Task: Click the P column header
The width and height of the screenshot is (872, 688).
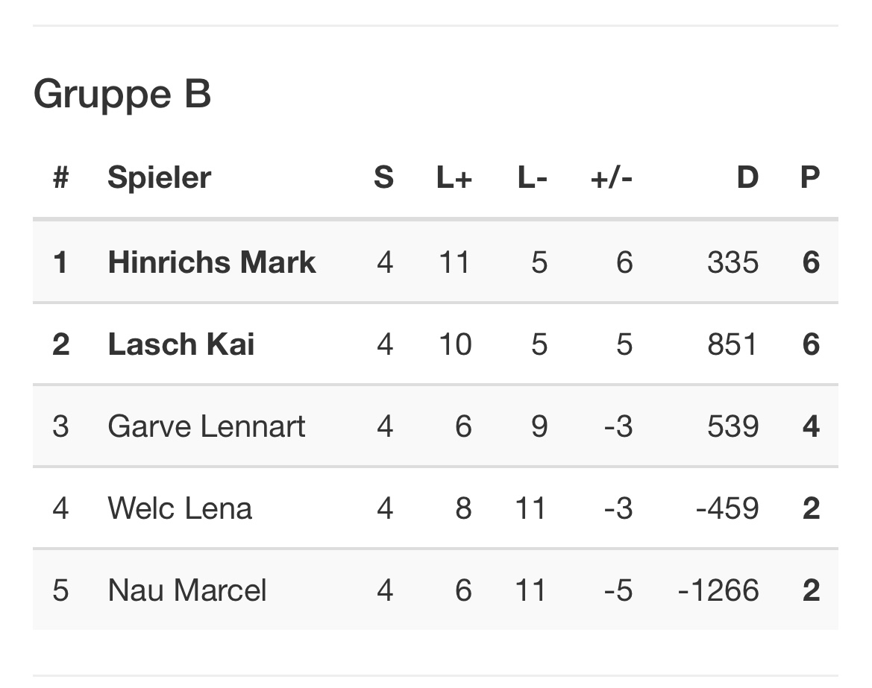Action: point(810,178)
